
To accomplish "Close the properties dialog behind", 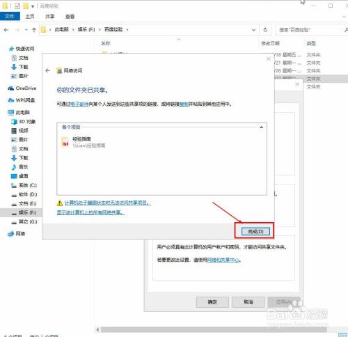I will pyautogui.click(x=297, y=84).
